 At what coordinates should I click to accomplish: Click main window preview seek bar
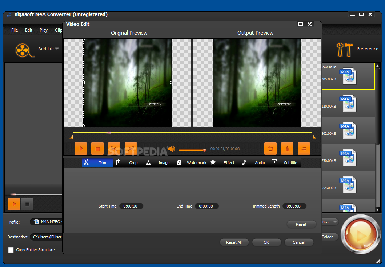tap(36, 194)
